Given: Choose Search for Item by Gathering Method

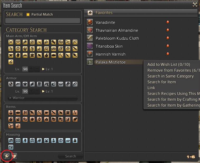Looking at the screenshot, I should point(174,105).
